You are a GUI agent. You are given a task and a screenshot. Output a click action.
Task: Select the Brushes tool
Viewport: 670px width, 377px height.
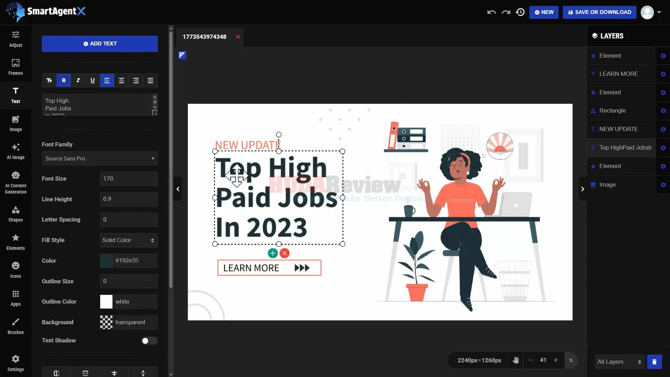pyautogui.click(x=16, y=326)
